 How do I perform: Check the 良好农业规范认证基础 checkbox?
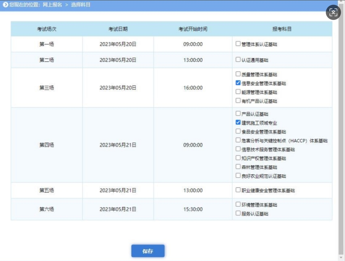pos(238,175)
